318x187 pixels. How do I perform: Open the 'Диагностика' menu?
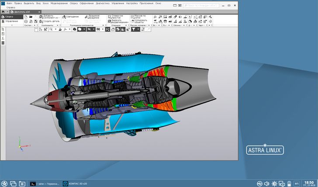(x=103, y=3)
